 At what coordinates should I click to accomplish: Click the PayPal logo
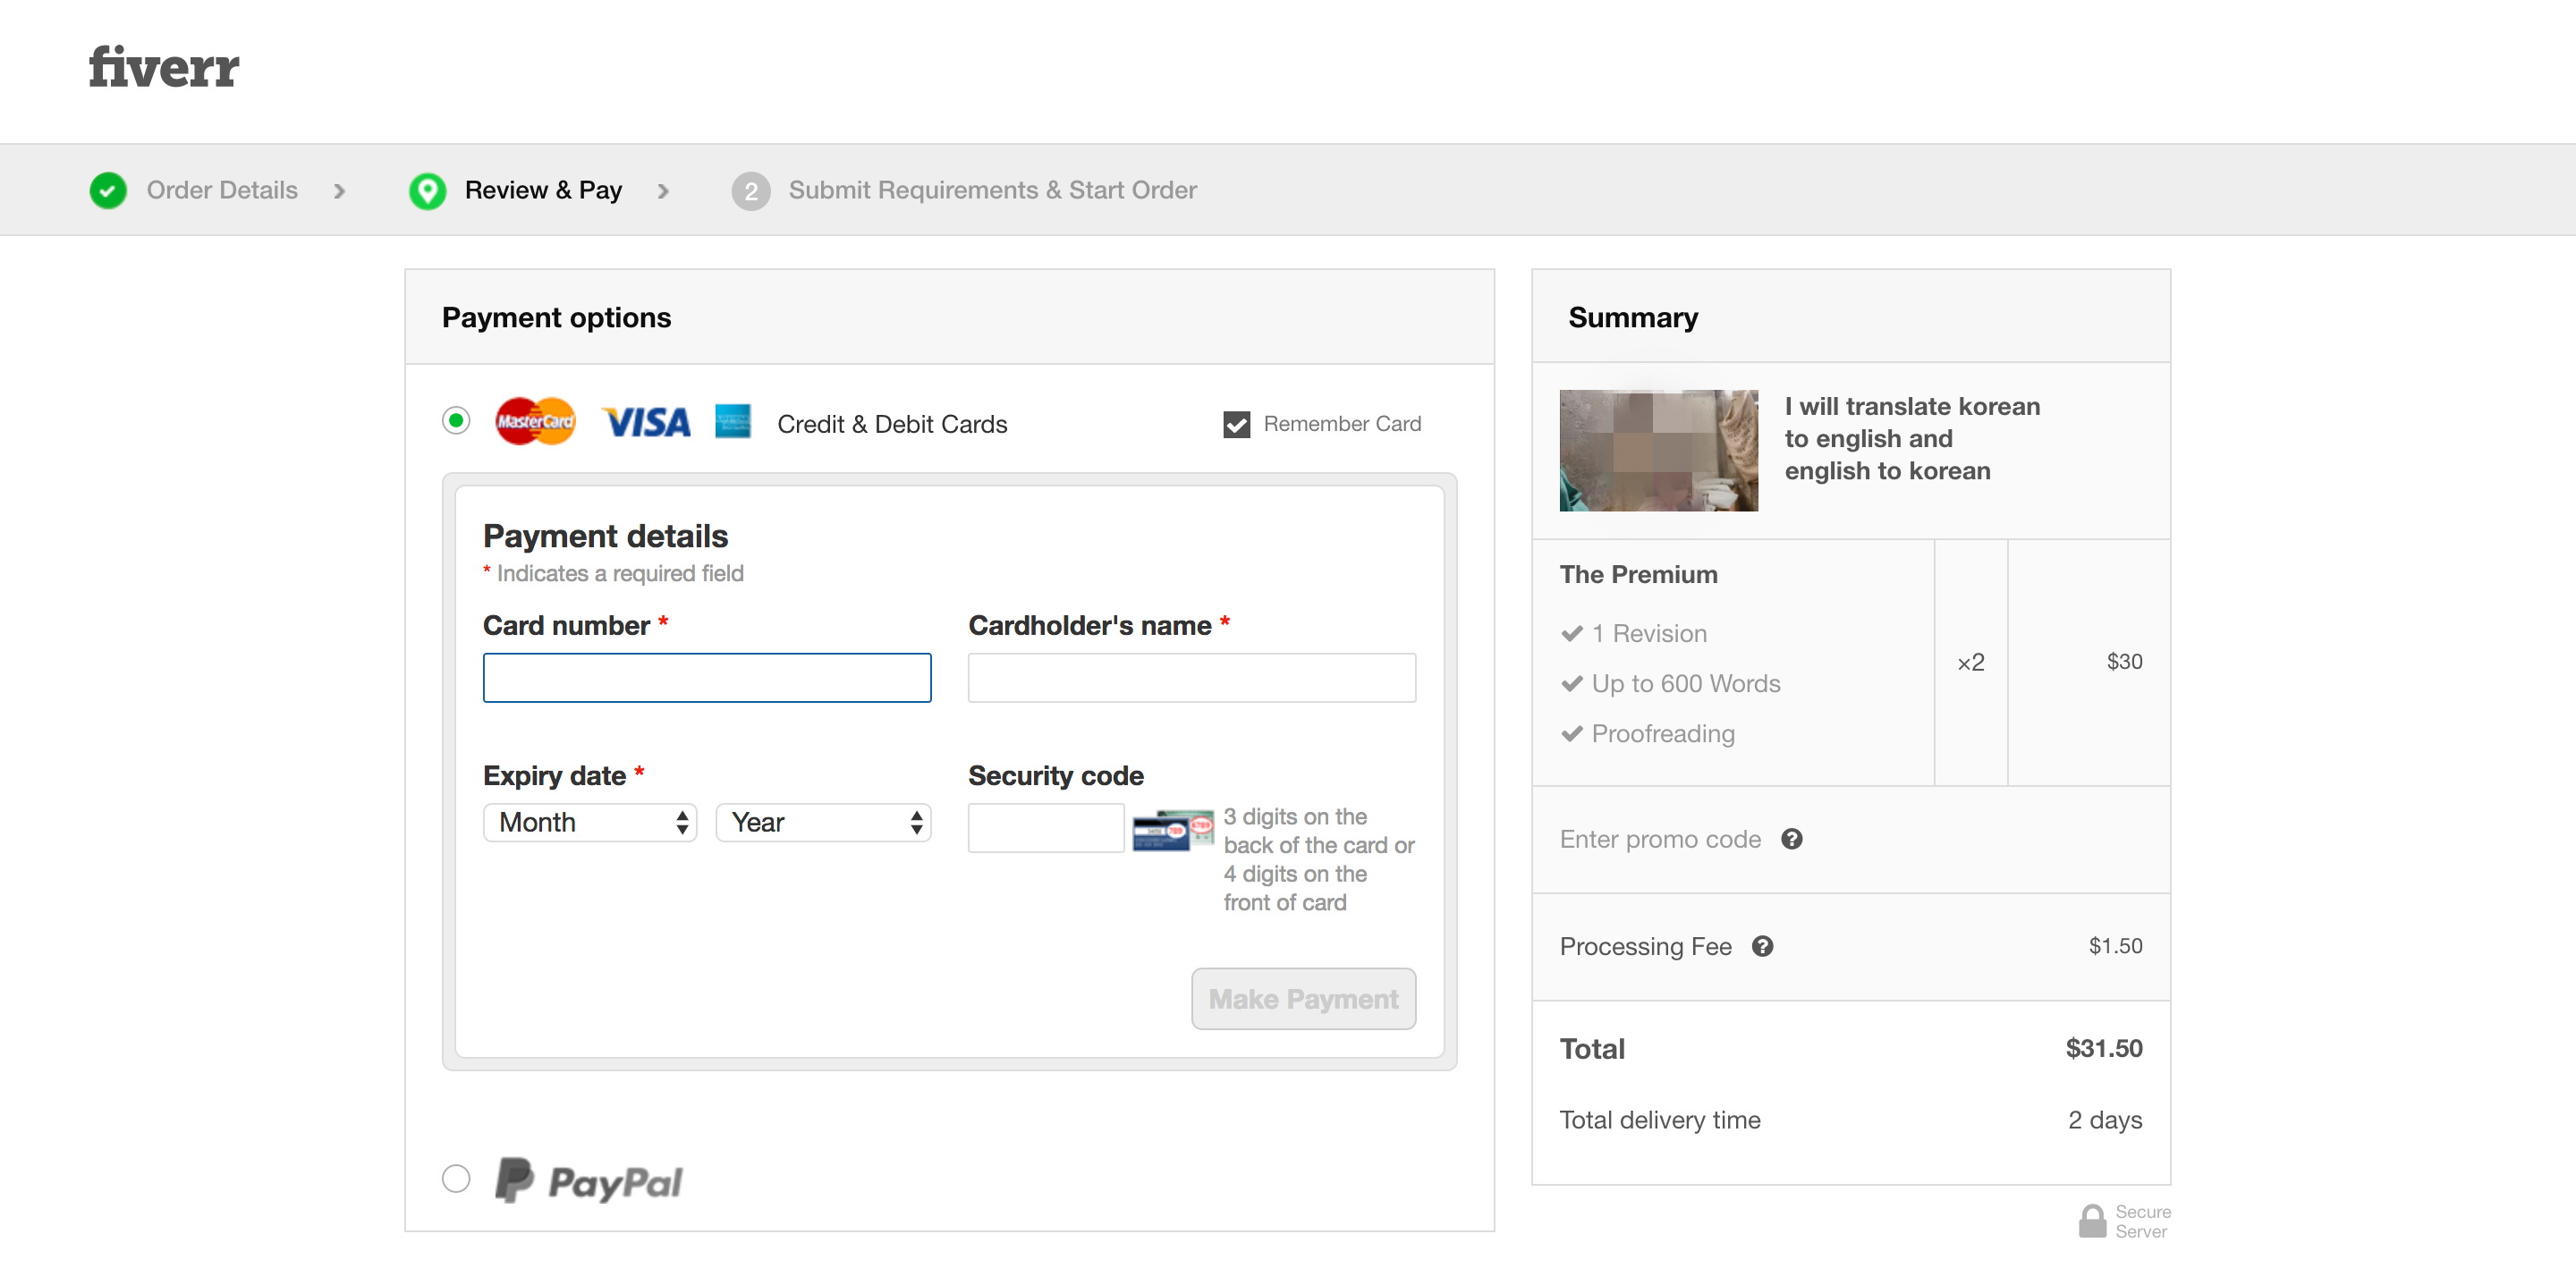point(589,1181)
